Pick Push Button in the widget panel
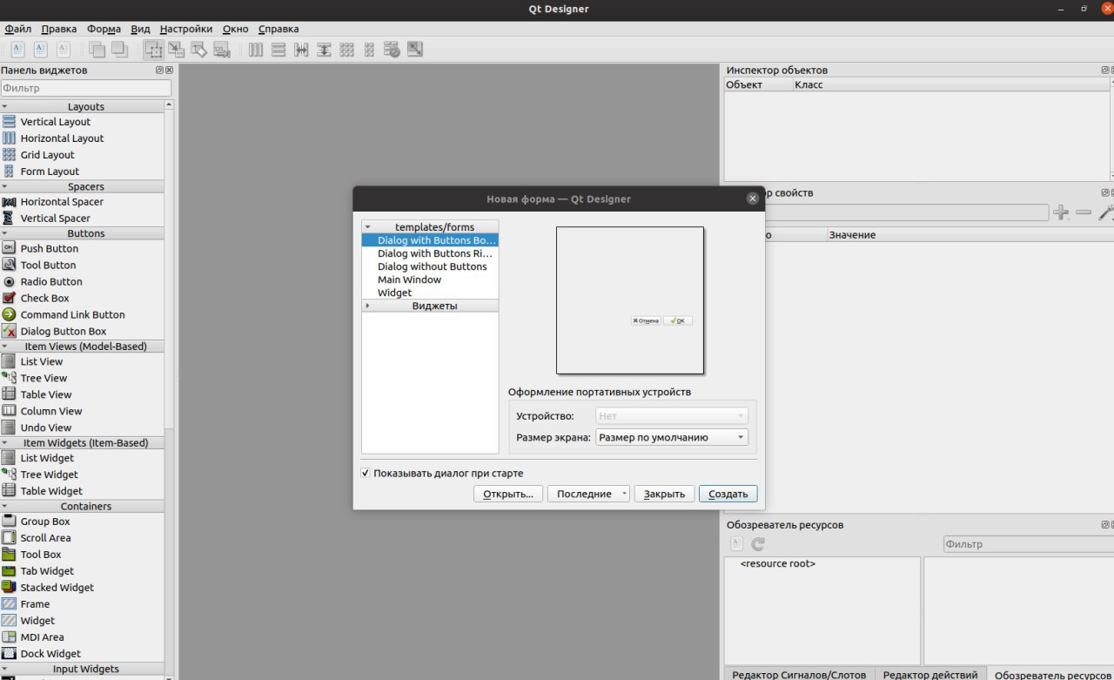 pyautogui.click(x=50, y=248)
